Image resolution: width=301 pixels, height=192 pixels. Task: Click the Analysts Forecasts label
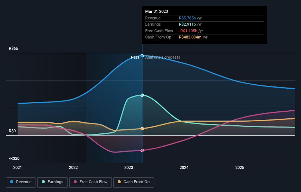[162, 58]
